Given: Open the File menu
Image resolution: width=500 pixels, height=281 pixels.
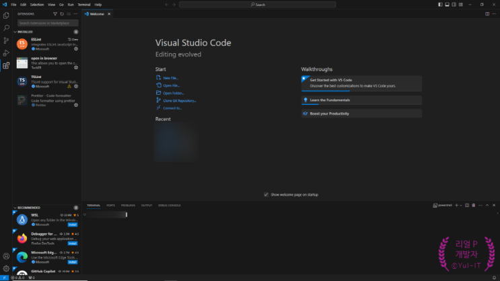Looking at the screenshot, I should (x=13, y=5).
